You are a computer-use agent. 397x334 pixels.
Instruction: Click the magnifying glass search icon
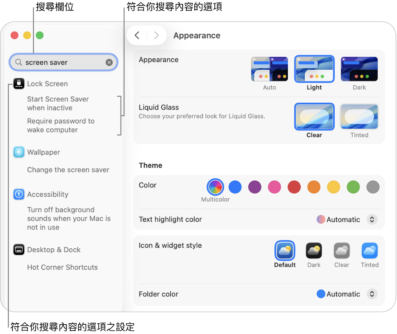coord(18,62)
